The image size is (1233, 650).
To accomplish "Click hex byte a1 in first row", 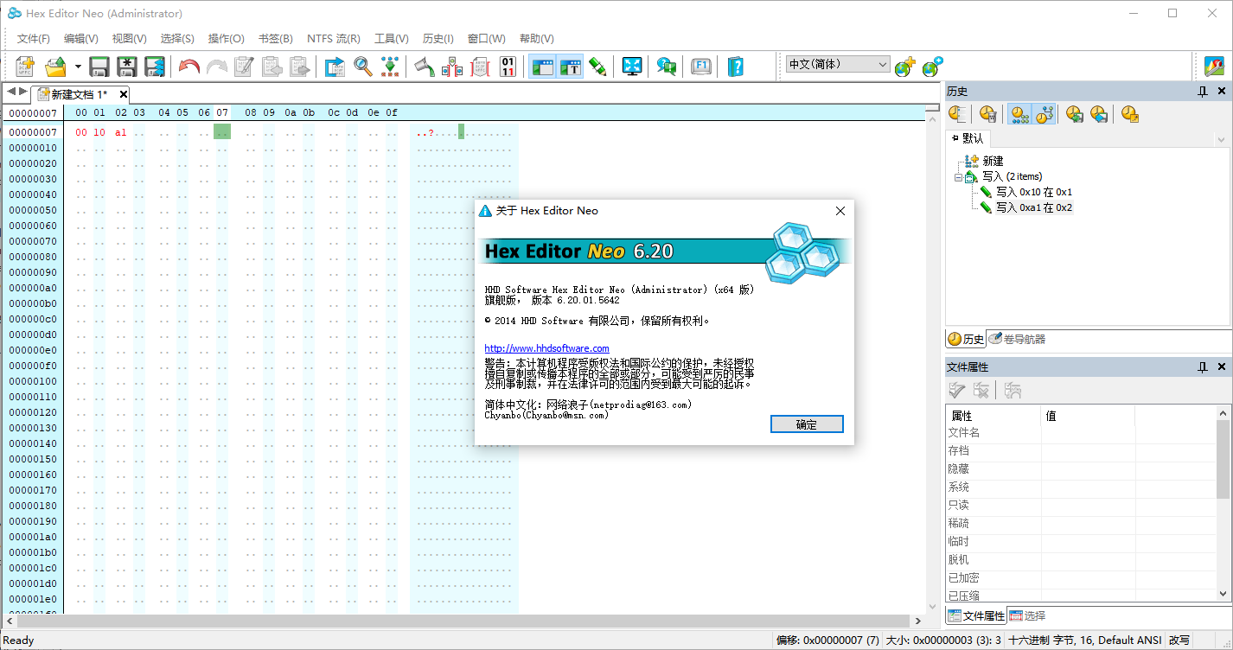I will [120, 132].
